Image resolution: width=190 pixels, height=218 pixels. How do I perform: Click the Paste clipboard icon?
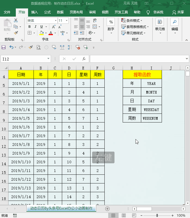point(7,23)
